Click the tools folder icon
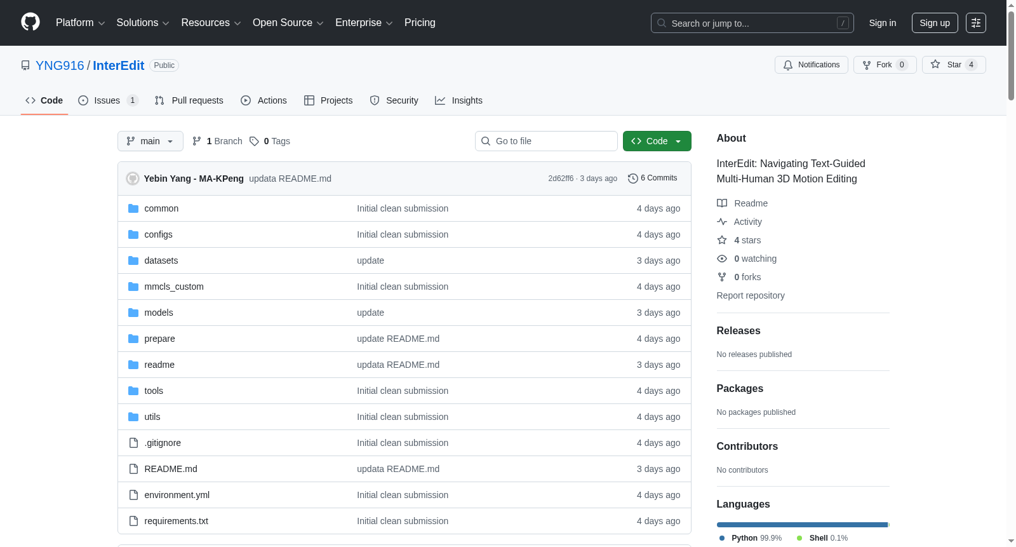The height and width of the screenshot is (547, 1016). (x=133, y=391)
